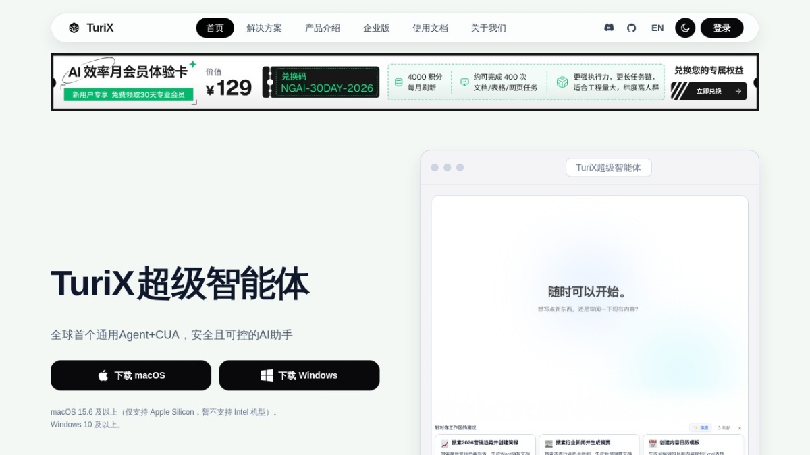Viewport: 810px width, 455px height.
Task: Click the TuriX logo icon
Action: pos(74,28)
